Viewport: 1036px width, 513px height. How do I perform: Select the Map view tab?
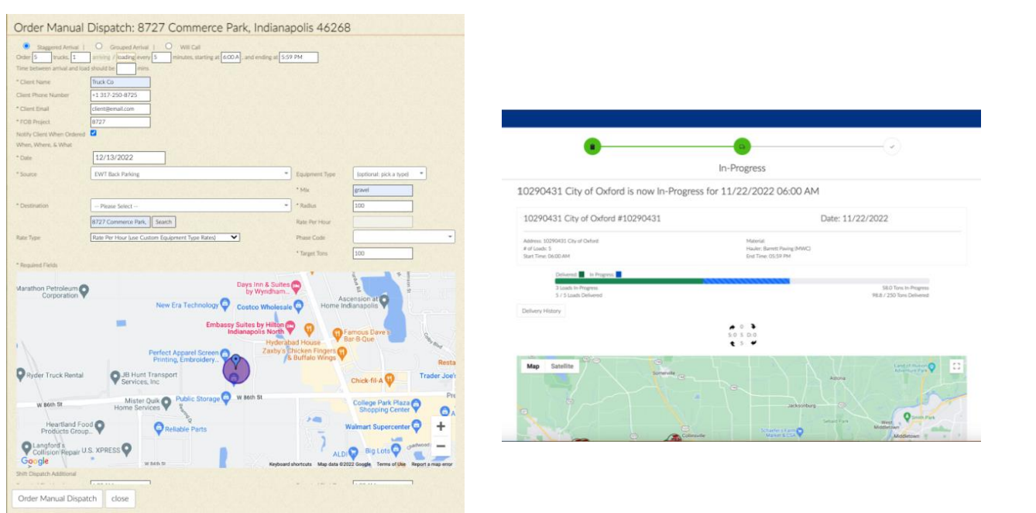tap(533, 367)
